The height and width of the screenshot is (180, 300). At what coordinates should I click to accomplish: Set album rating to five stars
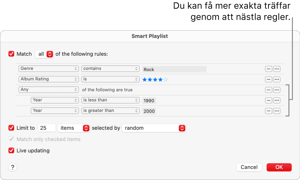coord(166,80)
